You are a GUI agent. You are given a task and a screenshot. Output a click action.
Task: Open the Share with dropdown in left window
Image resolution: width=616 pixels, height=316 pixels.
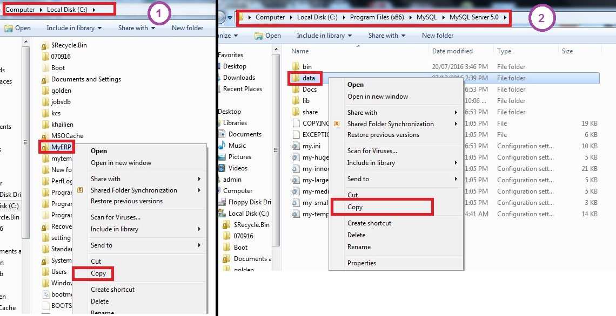click(137, 28)
